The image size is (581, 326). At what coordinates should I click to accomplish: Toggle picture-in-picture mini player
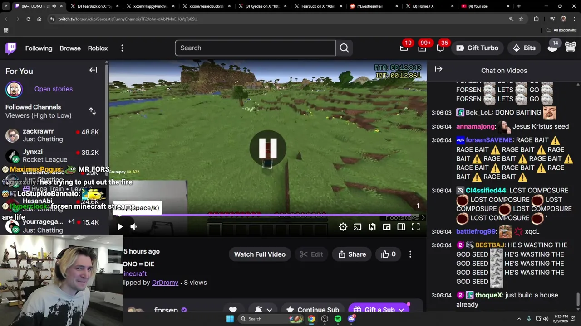[387, 227]
